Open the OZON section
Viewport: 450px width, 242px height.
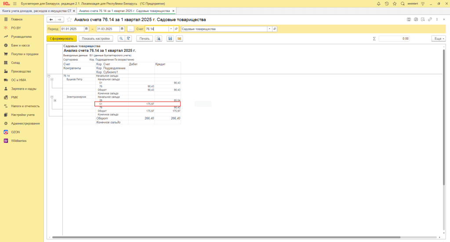click(x=22, y=132)
